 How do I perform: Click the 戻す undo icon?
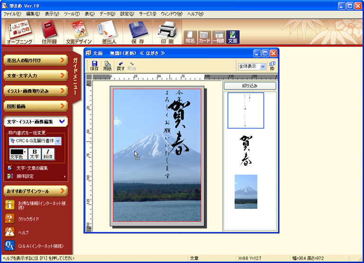[120, 66]
